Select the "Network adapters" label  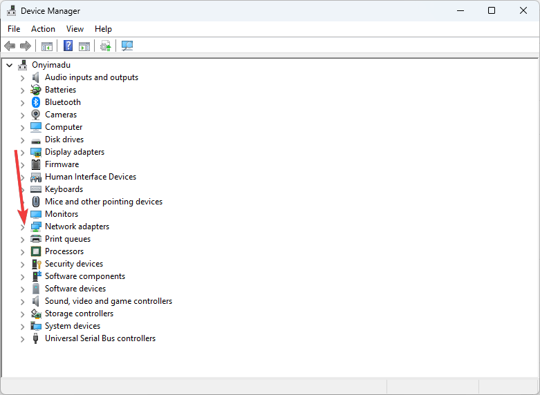click(77, 227)
